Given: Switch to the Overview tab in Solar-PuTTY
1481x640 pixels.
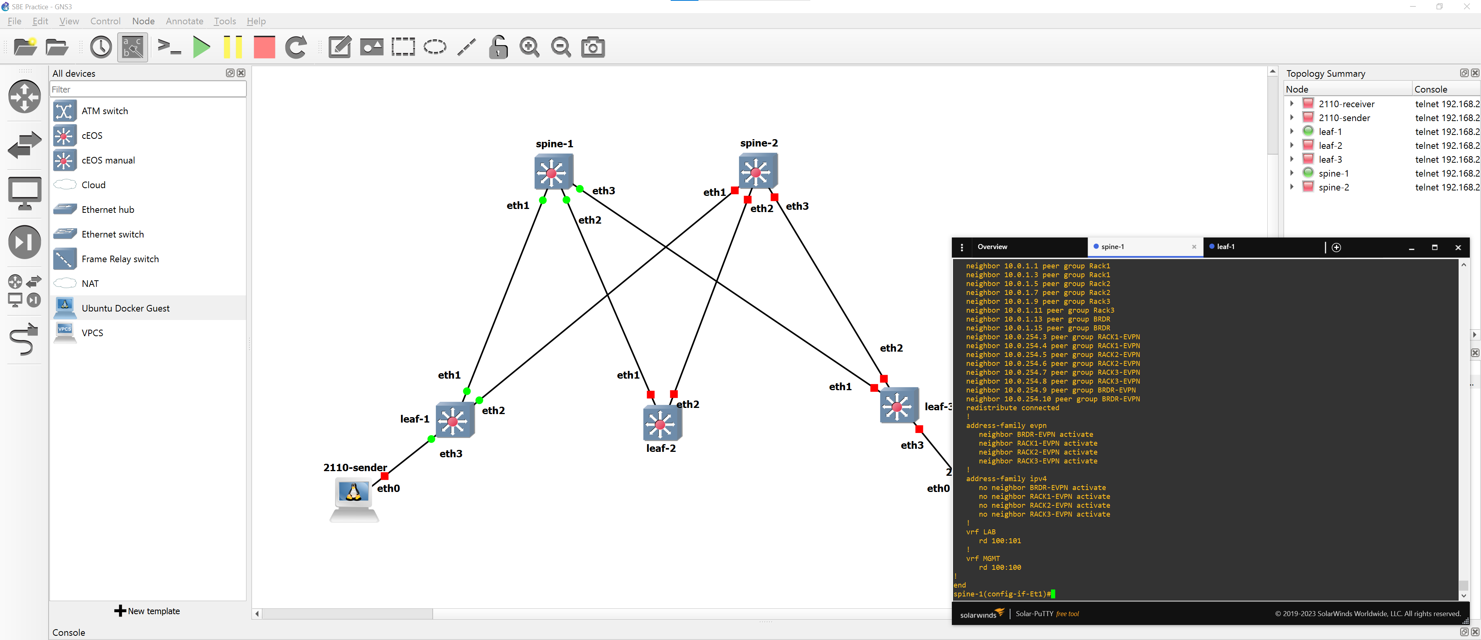Looking at the screenshot, I should (1029, 246).
